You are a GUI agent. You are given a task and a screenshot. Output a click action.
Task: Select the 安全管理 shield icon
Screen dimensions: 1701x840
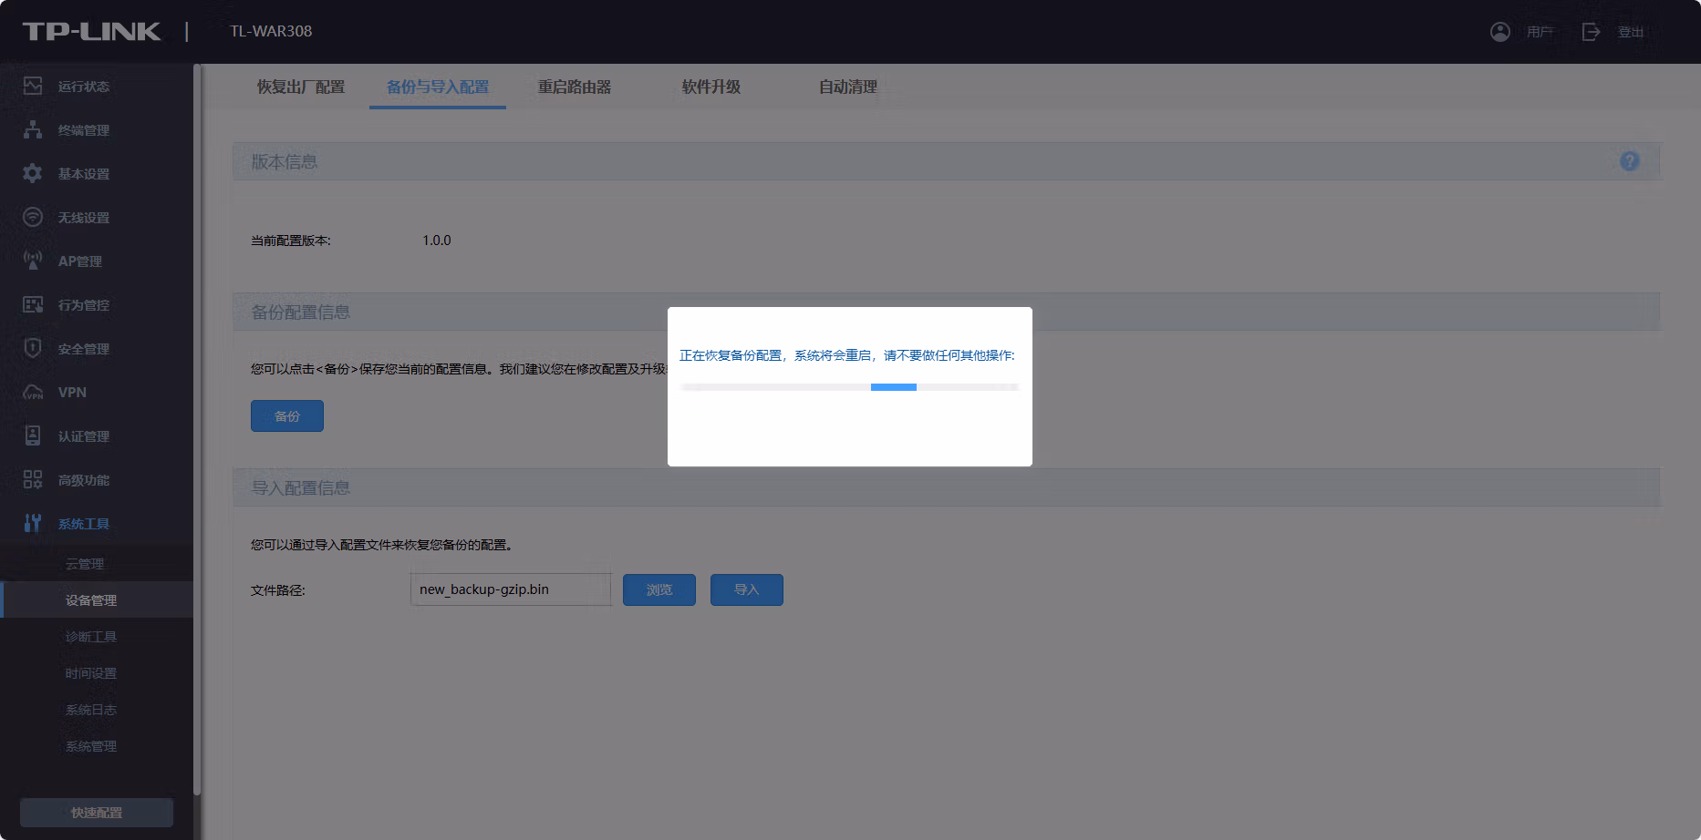point(33,348)
